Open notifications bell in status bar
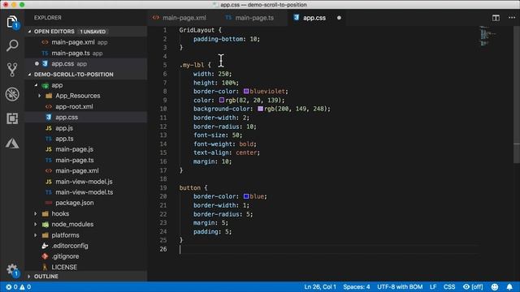Screen dimensions: 520x292 [509, 286]
